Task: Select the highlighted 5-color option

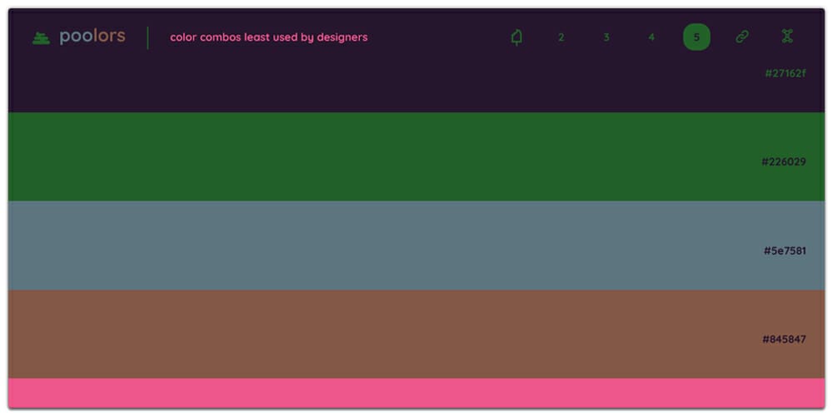Action: (696, 37)
